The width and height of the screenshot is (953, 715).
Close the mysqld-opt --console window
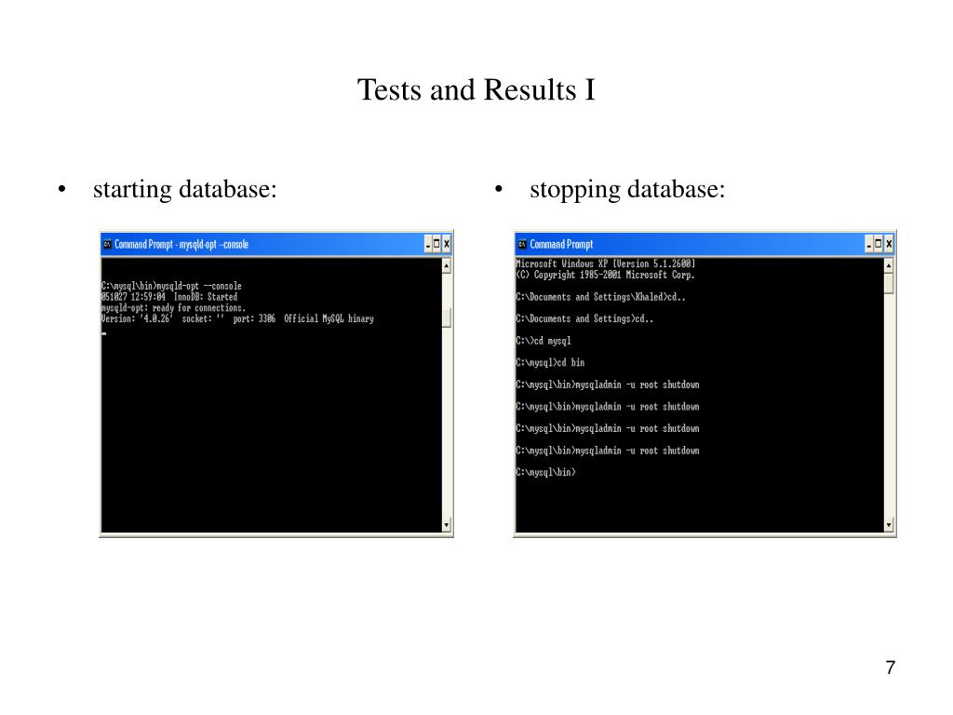(x=446, y=245)
